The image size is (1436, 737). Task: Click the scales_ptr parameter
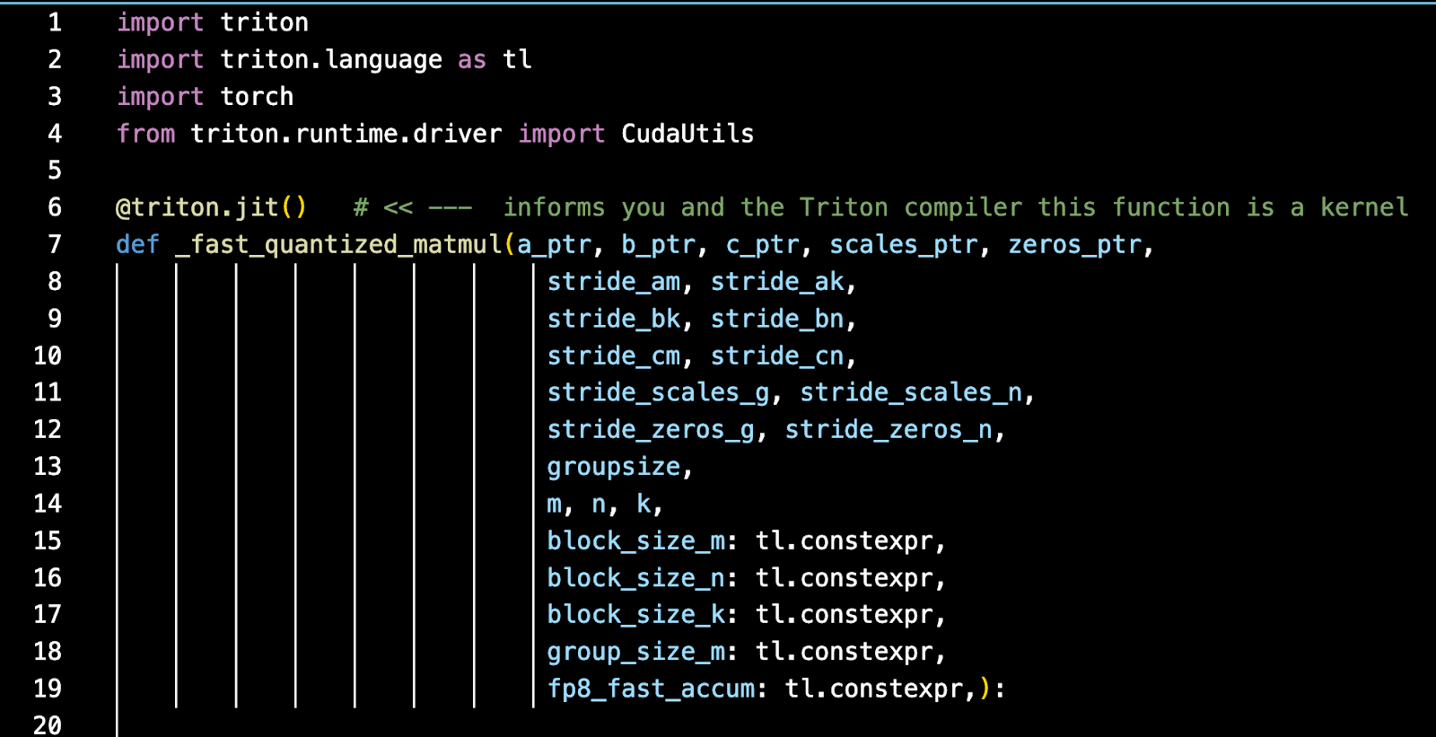pyautogui.click(x=903, y=244)
